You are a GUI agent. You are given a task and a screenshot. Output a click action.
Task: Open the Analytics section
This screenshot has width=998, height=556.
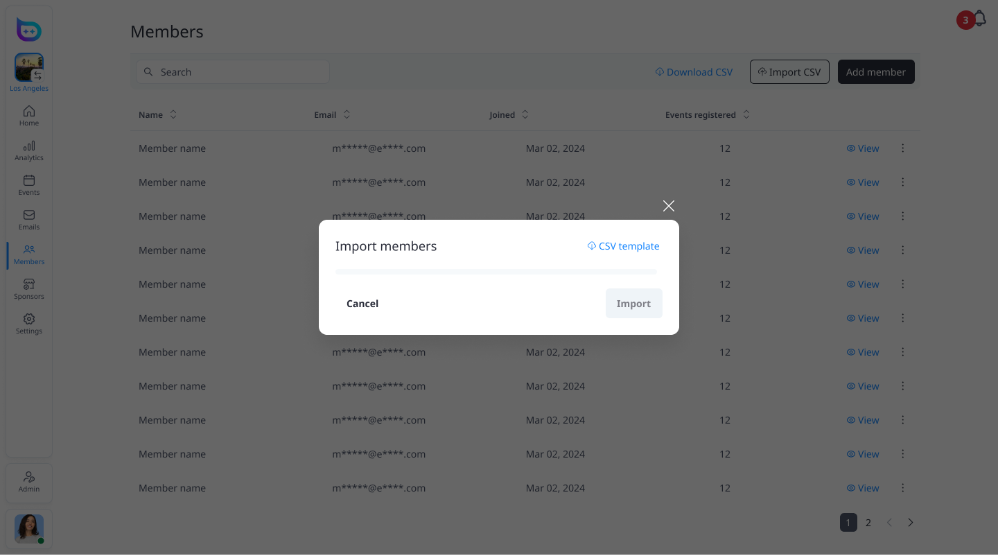tap(29, 150)
